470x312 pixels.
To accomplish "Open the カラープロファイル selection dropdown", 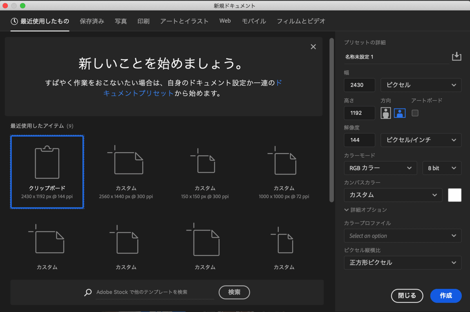I will point(403,236).
